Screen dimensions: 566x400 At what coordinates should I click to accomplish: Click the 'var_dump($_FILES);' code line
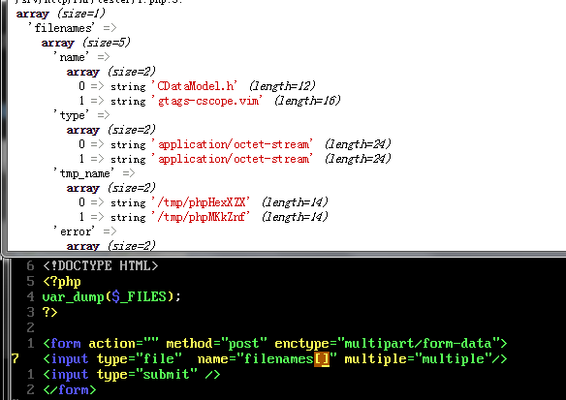point(111,296)
